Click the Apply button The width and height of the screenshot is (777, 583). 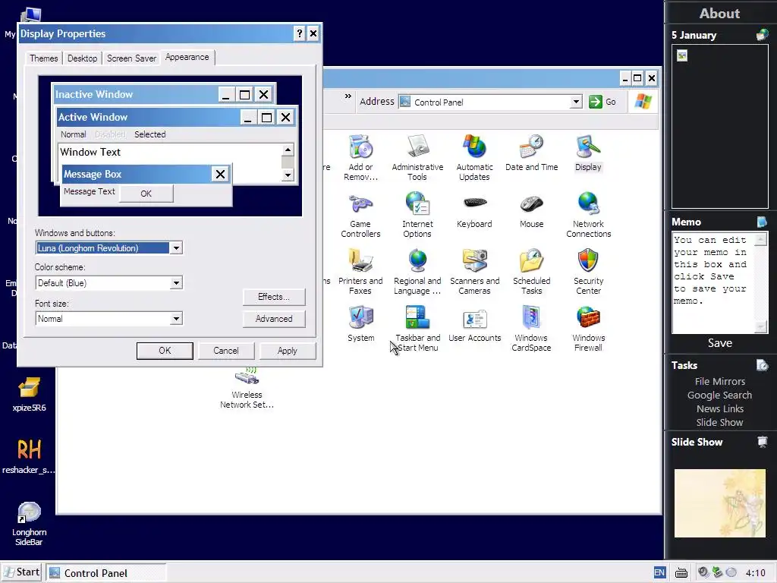click(x=288, y=351)
